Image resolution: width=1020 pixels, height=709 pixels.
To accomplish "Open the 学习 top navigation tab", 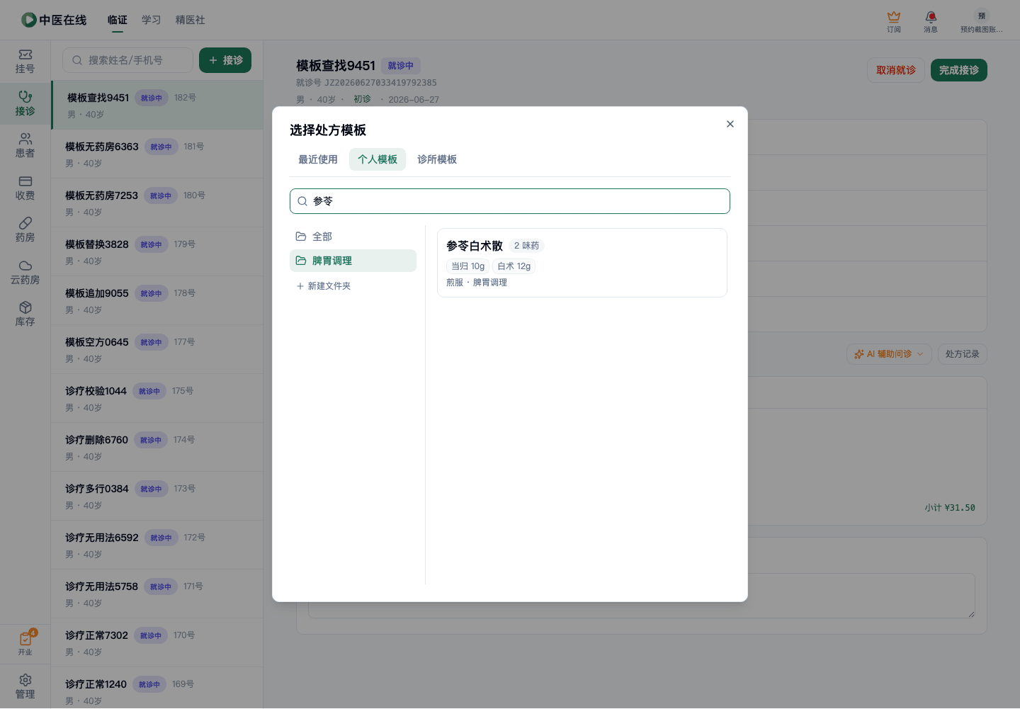I will point(152,20).
